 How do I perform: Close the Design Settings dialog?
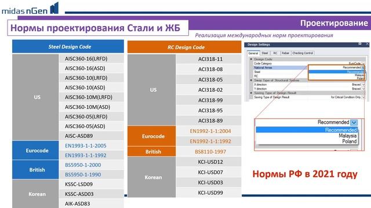coord(367,44)
